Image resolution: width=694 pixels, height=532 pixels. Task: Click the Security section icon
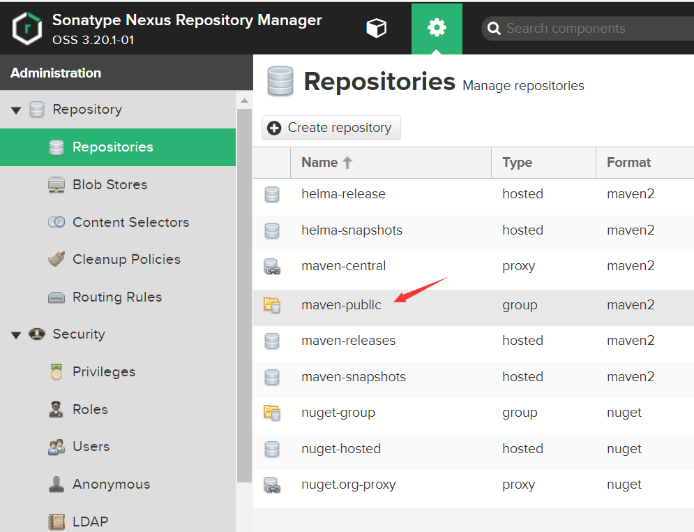pos(37,334)
